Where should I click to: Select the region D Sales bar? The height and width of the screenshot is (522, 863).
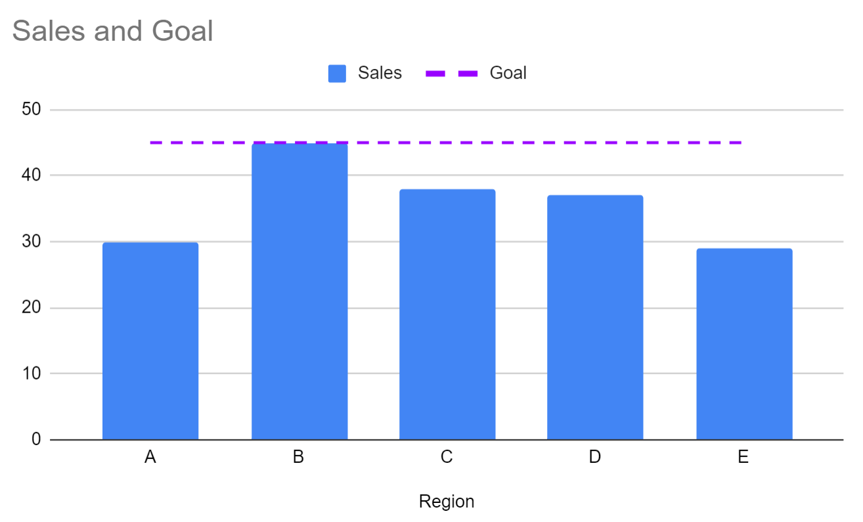click(595, 318)
